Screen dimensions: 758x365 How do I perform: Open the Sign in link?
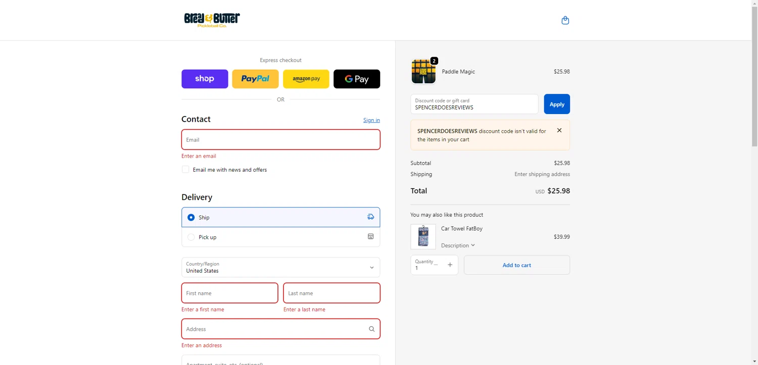click(371, 120)
